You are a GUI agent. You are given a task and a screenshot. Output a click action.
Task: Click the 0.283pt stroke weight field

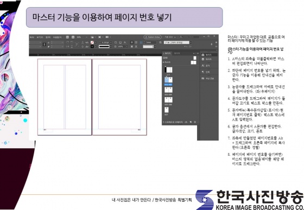pyautogui.click(x=105, y=42)
